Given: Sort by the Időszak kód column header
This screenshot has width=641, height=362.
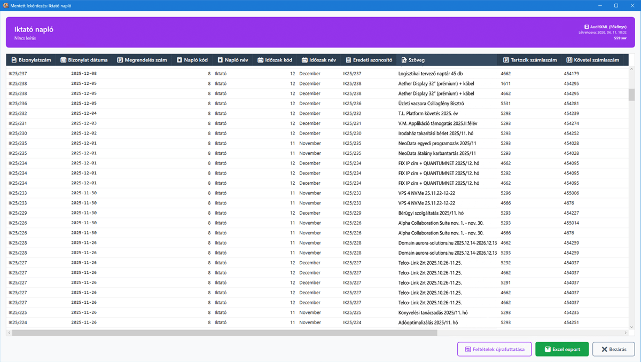Looking at the screenshot, I should (275, 60).
